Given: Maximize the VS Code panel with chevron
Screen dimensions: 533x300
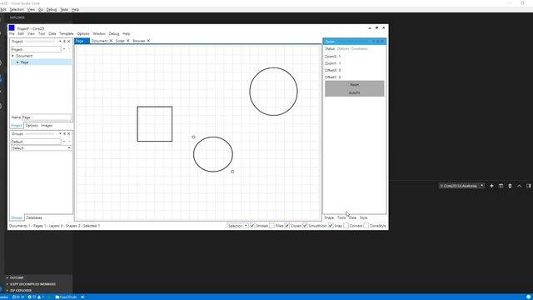Looking at the screenshot, I should click(519, 186).
